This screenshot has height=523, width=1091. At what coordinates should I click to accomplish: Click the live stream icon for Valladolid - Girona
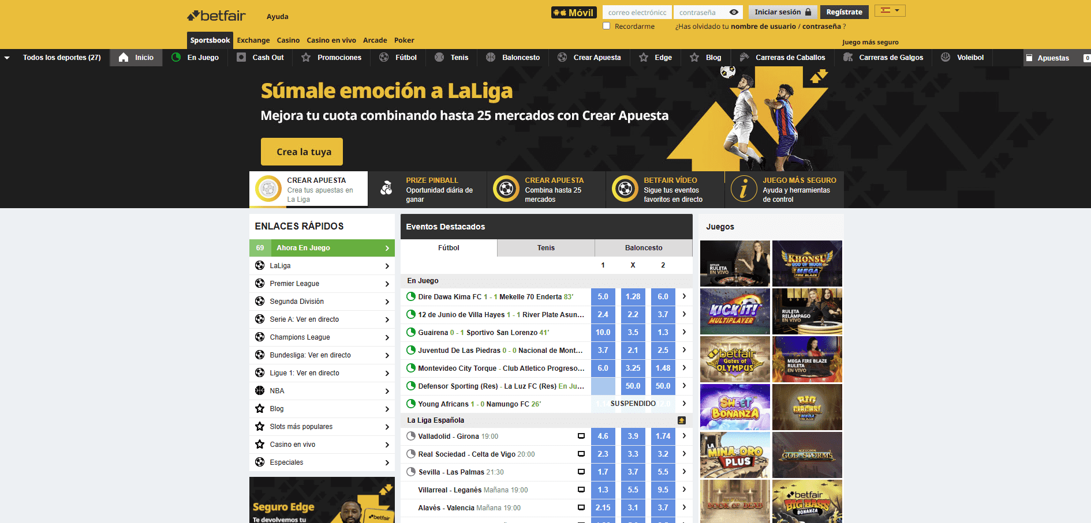pyautogui.click(x=581, y=436)
